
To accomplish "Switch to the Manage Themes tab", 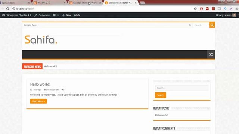I will point(86,3).
